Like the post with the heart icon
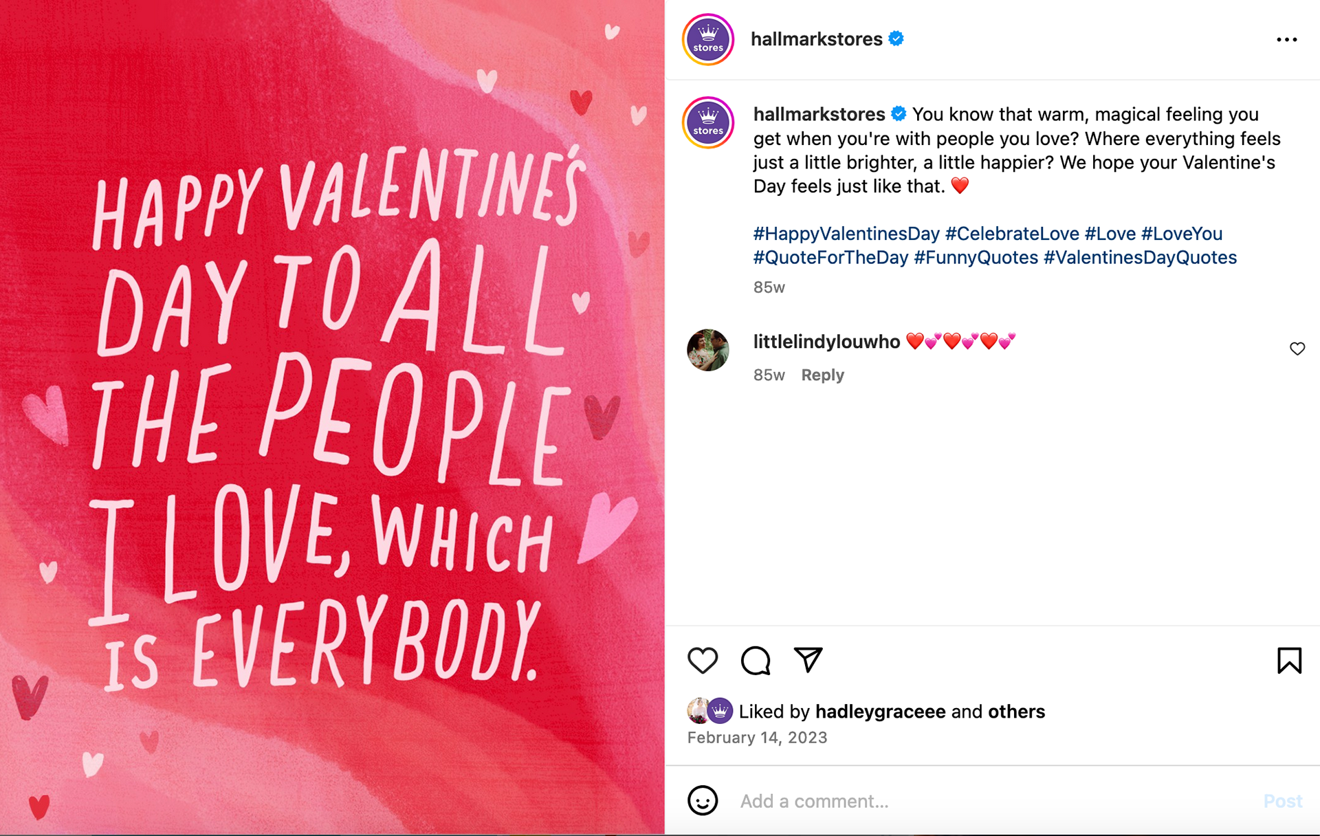The image size is (1320, 836). (703, 661)
